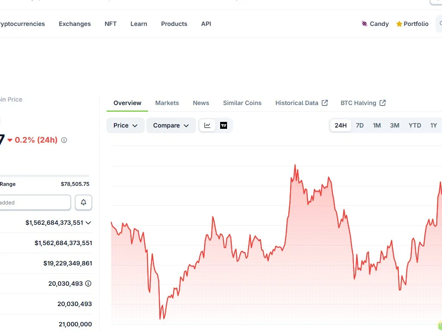Click the price alert bell icon

click(x=83, y=202)
